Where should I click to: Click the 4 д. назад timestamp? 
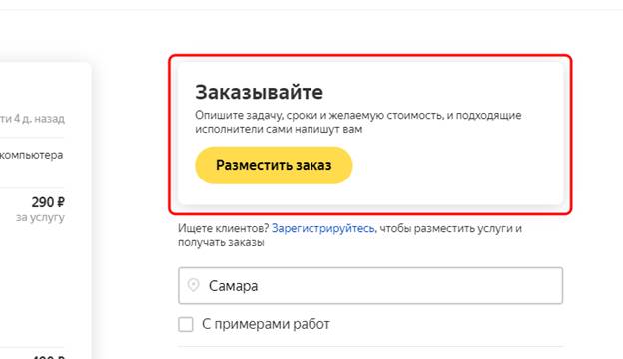[x=39, y=119]
